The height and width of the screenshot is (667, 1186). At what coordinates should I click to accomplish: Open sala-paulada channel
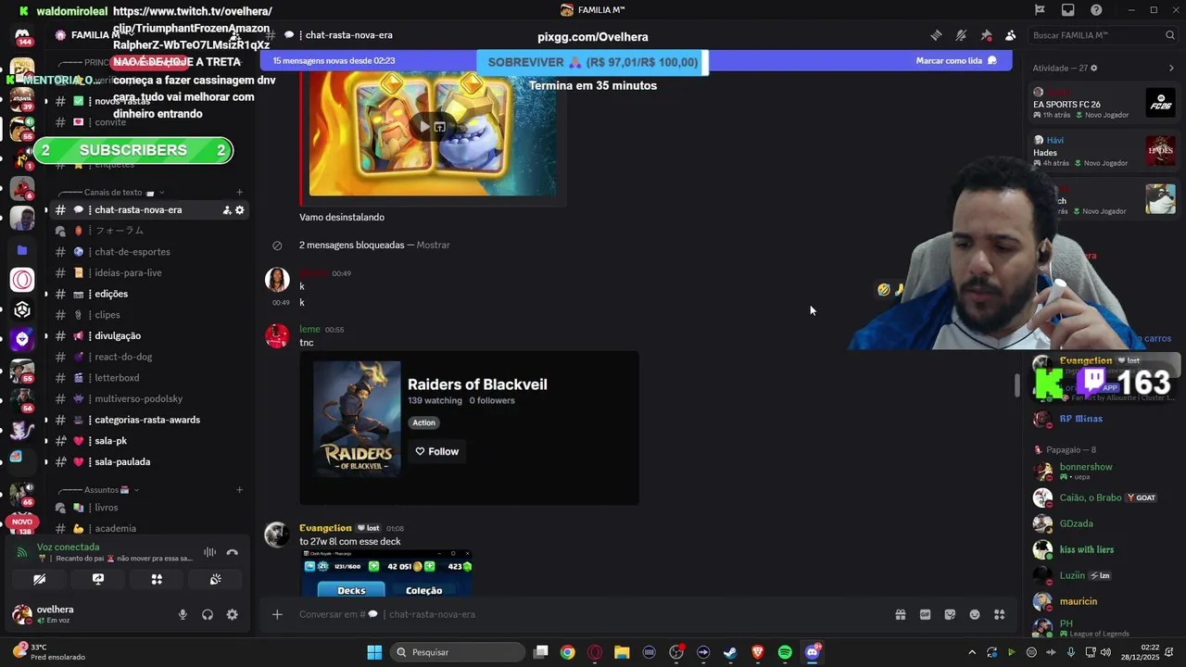click(x=147, y=462)
